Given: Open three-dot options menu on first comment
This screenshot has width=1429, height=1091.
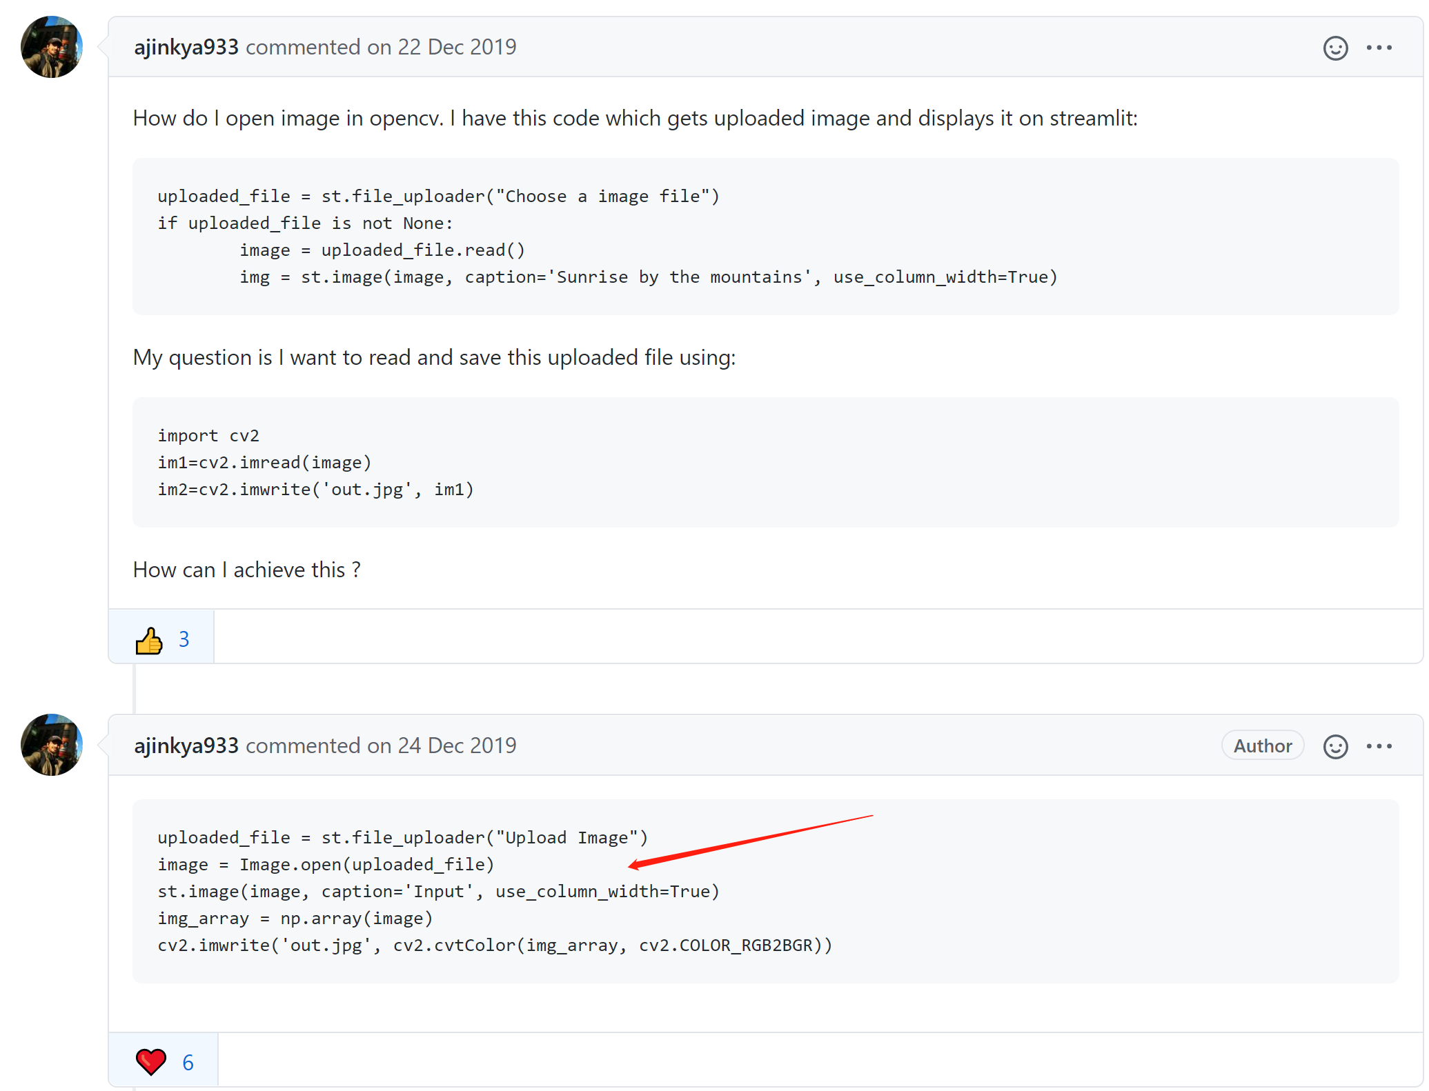Looking at the screenshot, I should 1379,48.
